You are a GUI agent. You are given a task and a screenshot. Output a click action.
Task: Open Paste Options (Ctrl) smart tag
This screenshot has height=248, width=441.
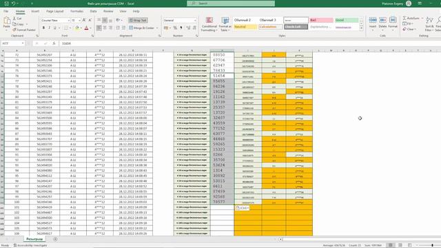242,208
